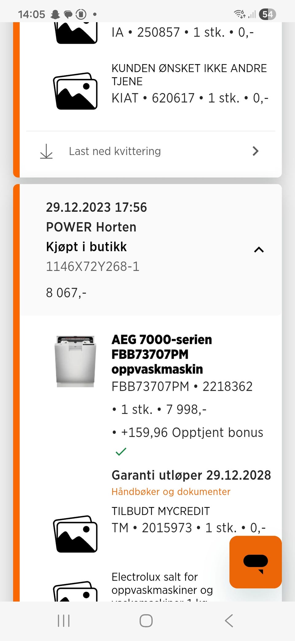Screen dimensions: 295x641
Task: Tap placeholder image icon beside KIAT item
Action: coord(75,91)
